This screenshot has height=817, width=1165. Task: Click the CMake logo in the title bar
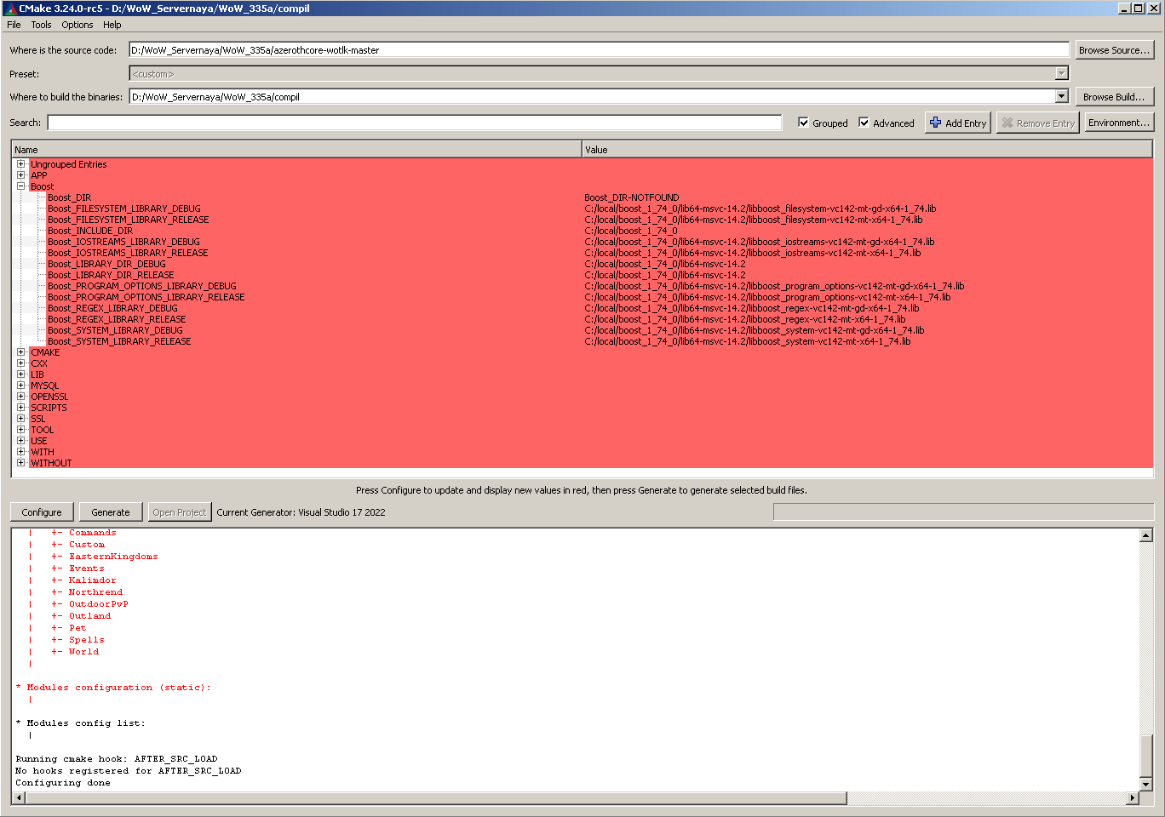pyautogui.click(x=9, y=8)
